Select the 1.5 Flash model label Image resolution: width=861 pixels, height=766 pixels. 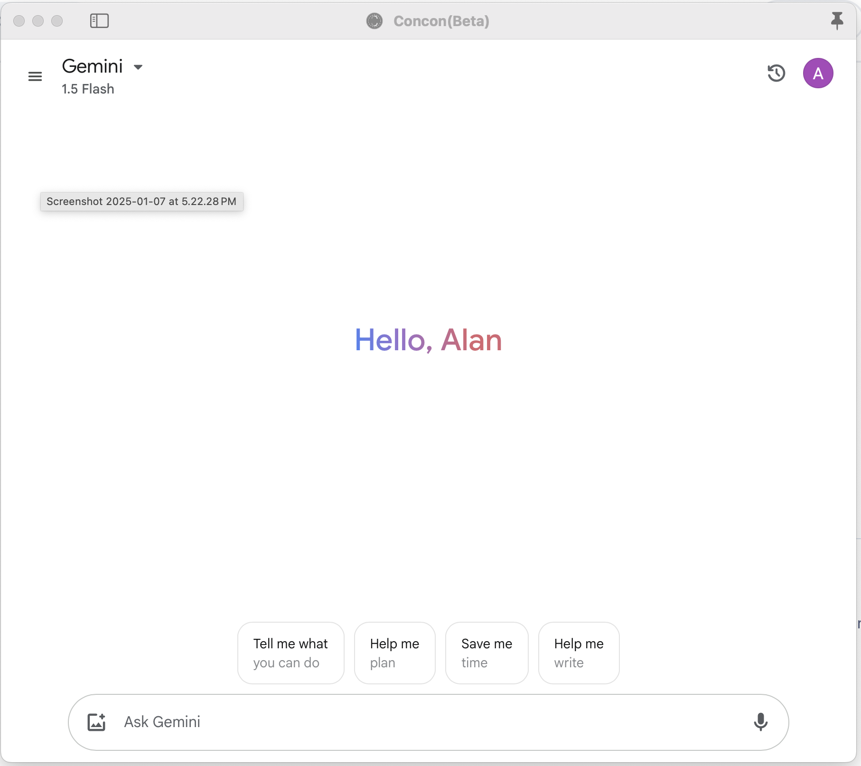click(x=88, y=89)
